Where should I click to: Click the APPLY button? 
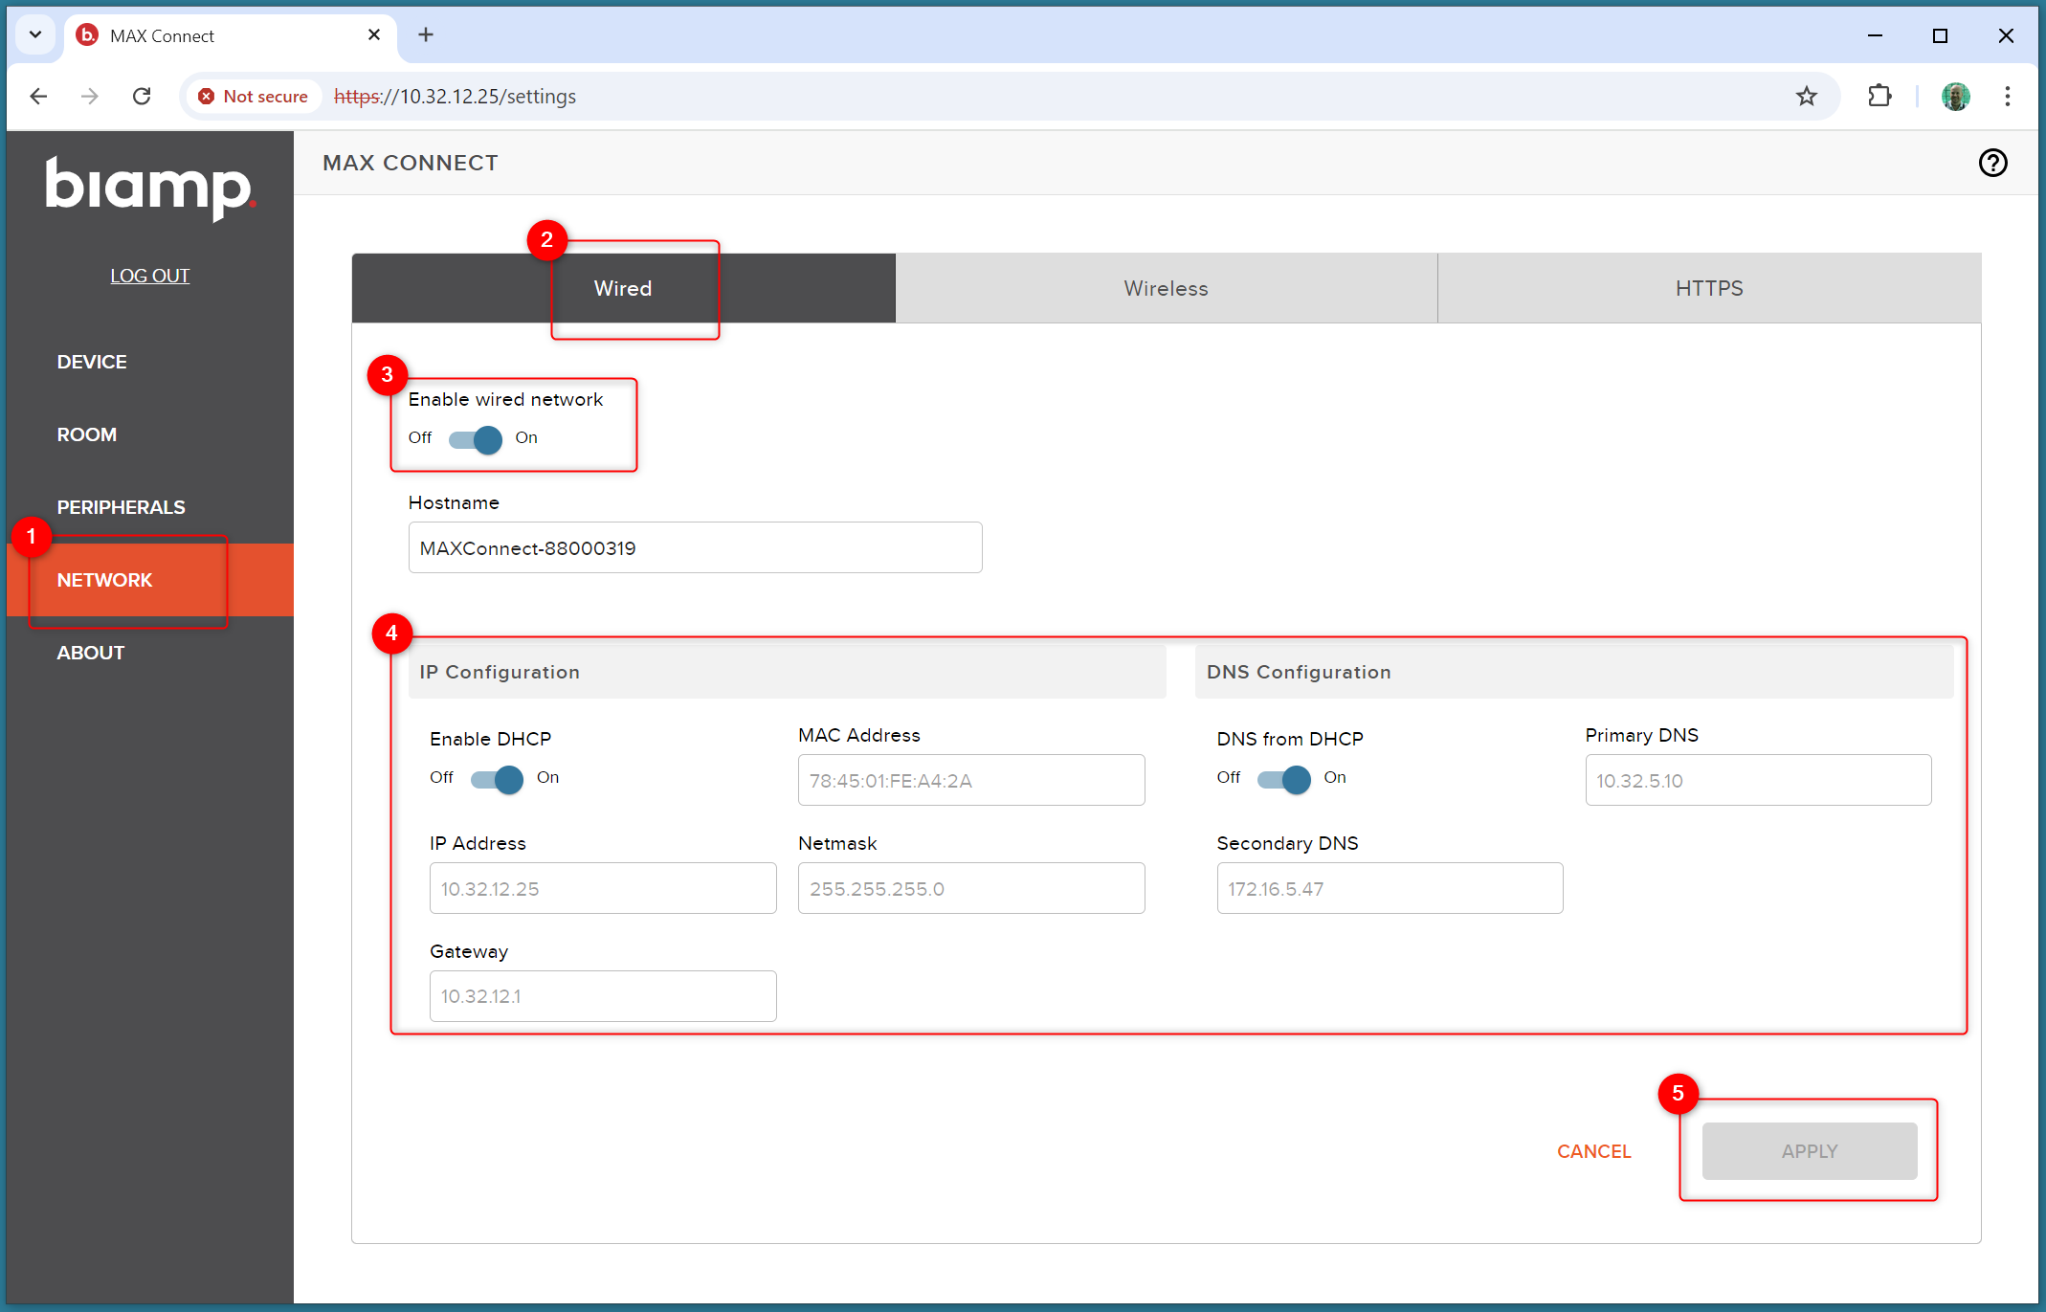tap(1809, 1151)
